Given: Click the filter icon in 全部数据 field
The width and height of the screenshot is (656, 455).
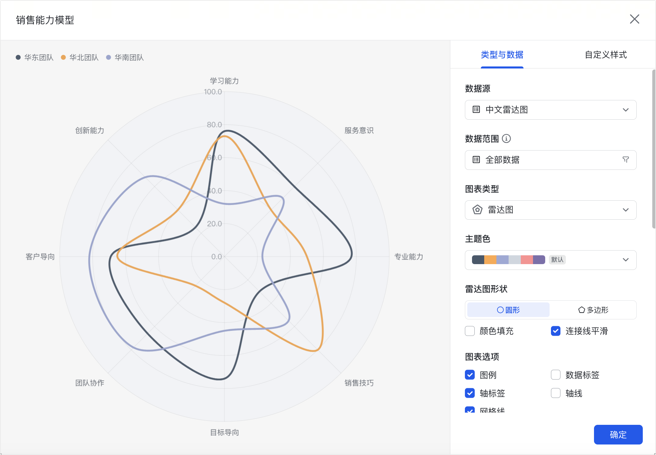Looking at the screenshot, I should pos(626,160).
